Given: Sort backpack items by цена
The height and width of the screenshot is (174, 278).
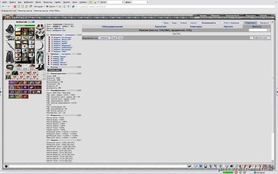Looking at the screenshot, I should pos(114,38).
